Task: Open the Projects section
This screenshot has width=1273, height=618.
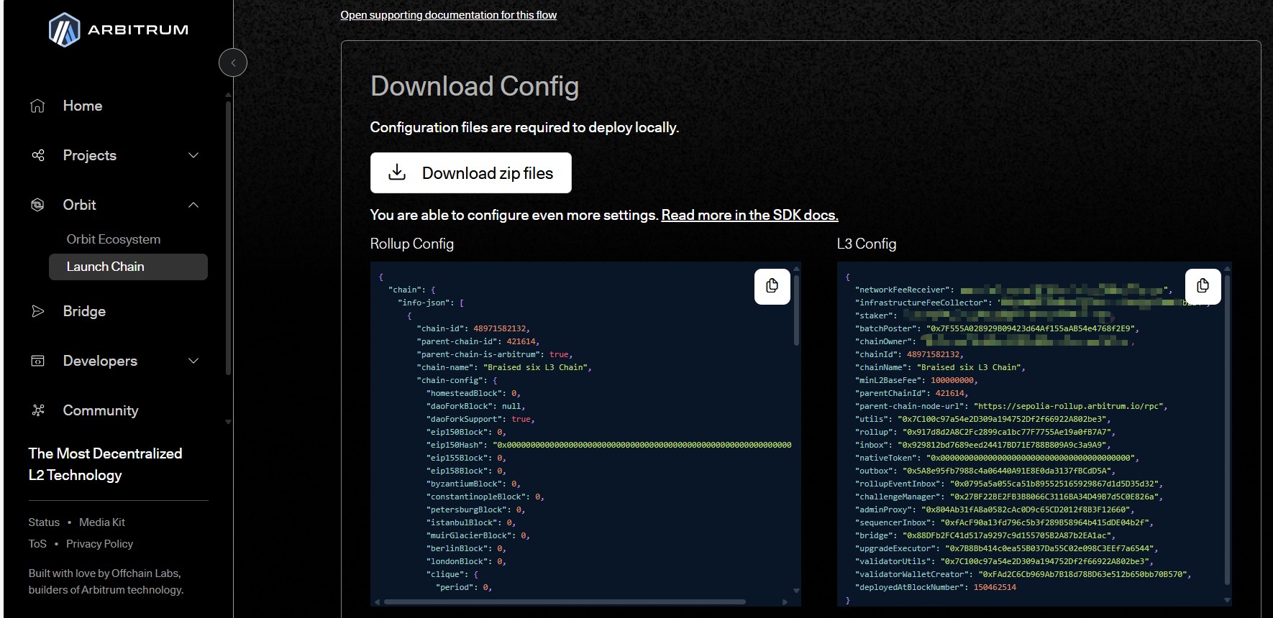Action: click(x=89, y=155)
